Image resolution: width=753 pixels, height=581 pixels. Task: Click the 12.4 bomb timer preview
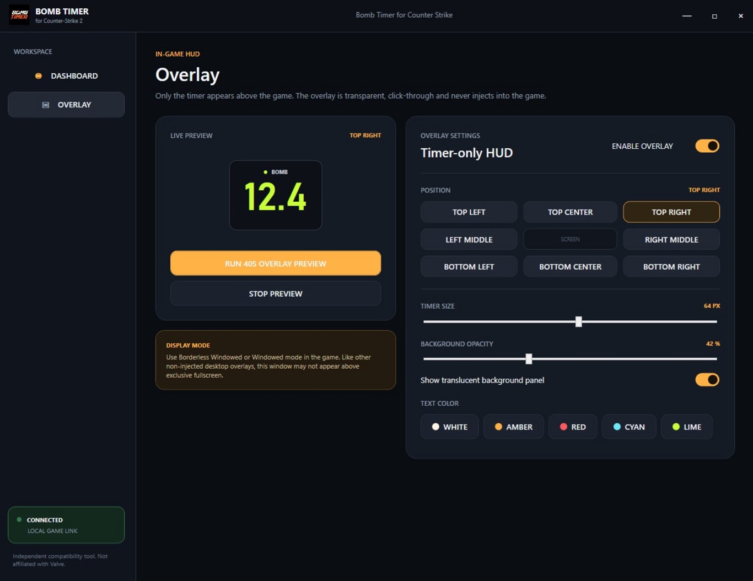pos(276,195)
